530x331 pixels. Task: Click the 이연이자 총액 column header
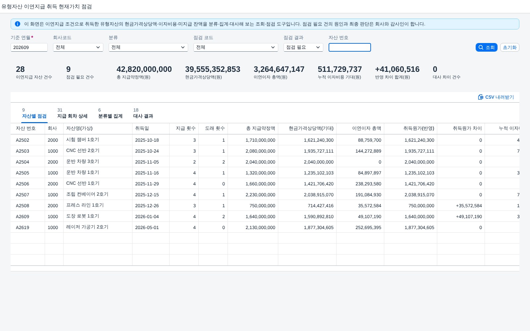pyautogui.click(x=360, y=128)
